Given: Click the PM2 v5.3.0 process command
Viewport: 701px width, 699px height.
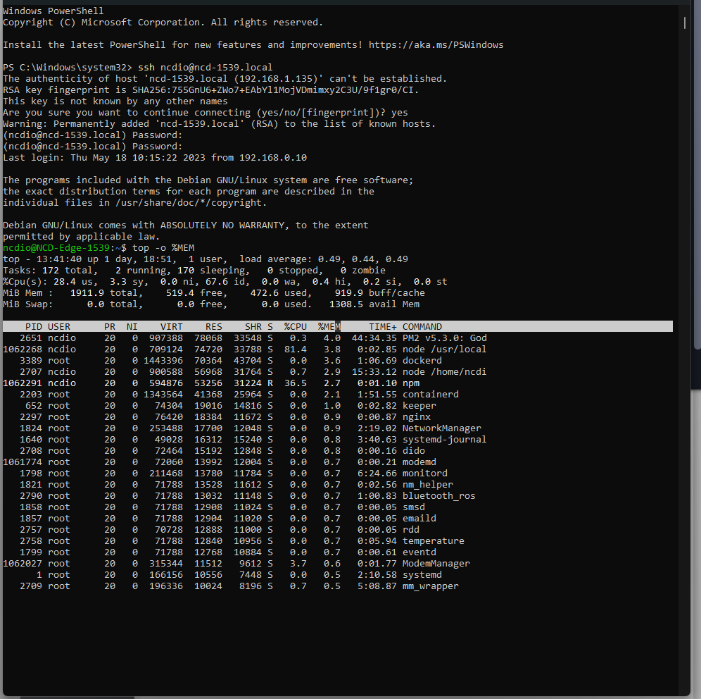Looking at the screenshot, I should click(x=444, y=338).
